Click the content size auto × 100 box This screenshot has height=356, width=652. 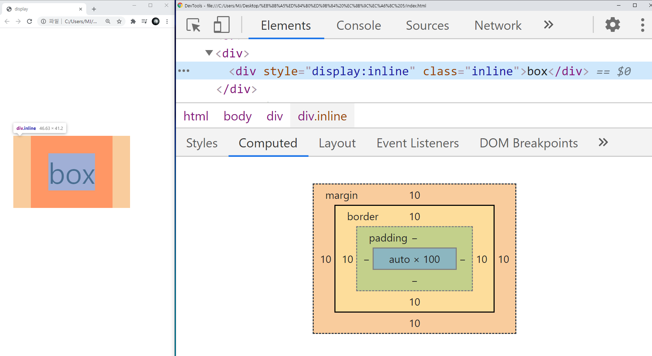coord(414,259)
